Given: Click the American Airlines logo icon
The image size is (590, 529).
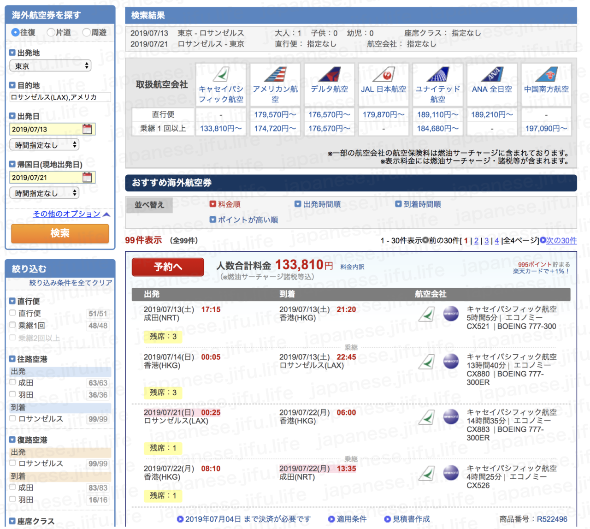Looking at the screenshot, I should [276, 74].
